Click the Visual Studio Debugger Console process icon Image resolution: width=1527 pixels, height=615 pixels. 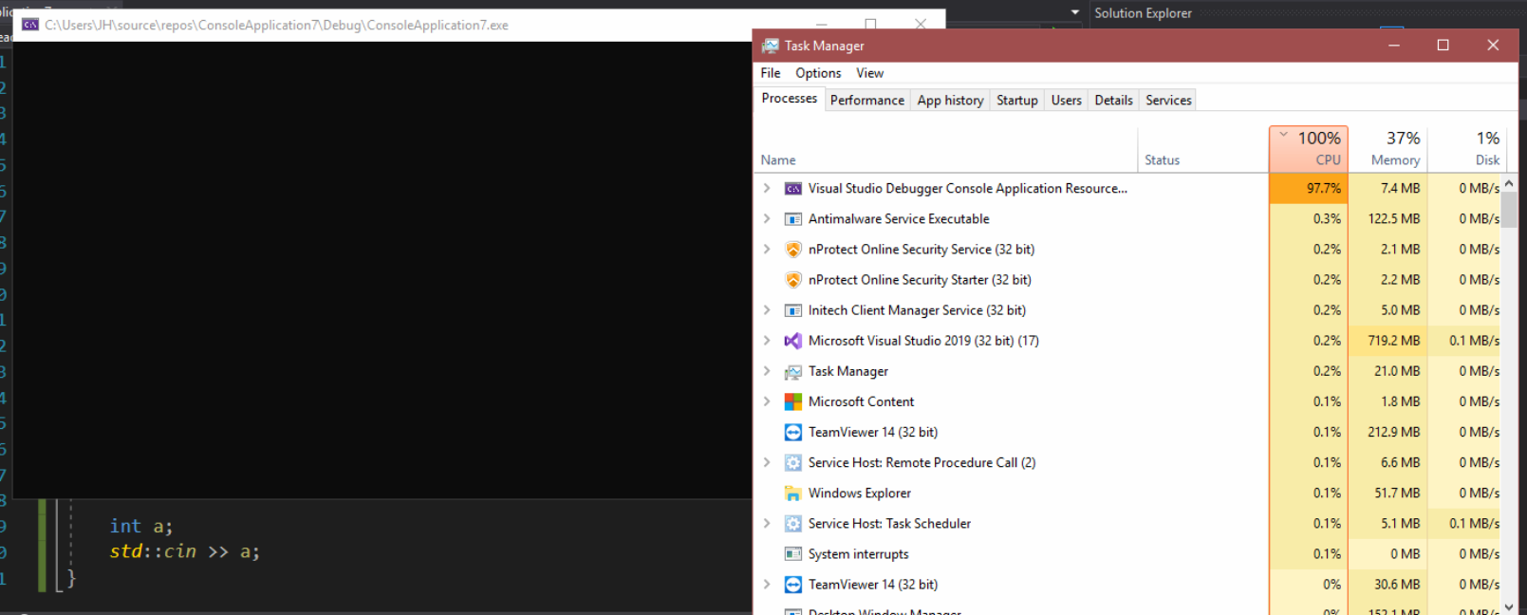(x=792, y=189)
